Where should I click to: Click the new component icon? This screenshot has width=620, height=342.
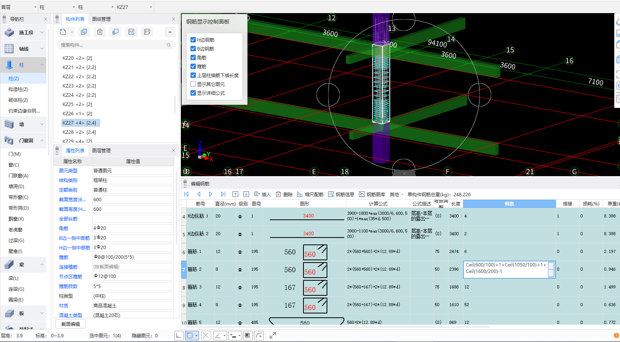(63, 32)
